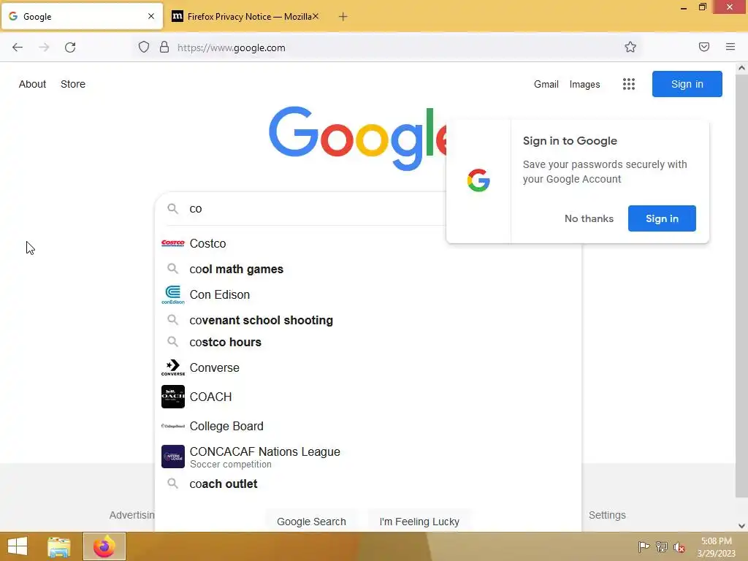Click the muted volume tray icon
Viewport: 748px width, 561px height.
(x=679, y=546)
